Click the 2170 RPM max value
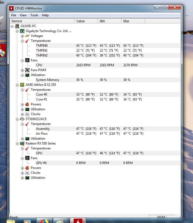Viewport: 193px width, 223px height. tap(130, 65)
